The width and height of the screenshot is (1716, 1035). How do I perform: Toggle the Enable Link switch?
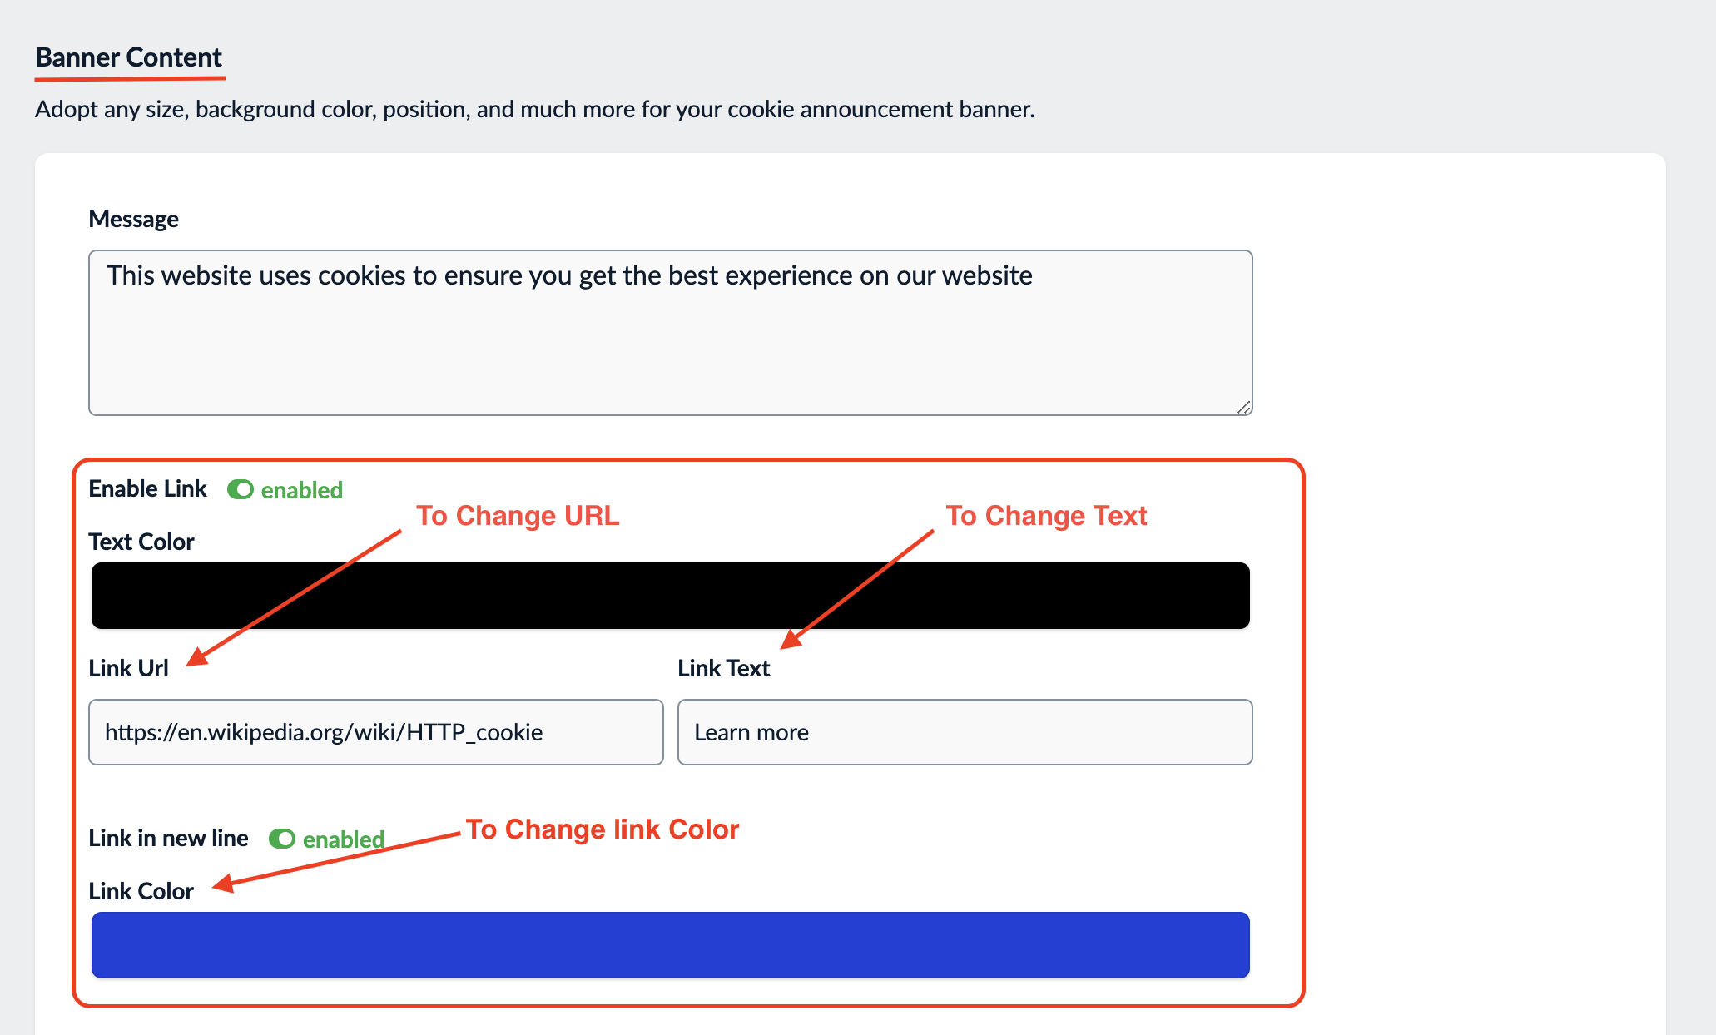[x=241, y=489]
